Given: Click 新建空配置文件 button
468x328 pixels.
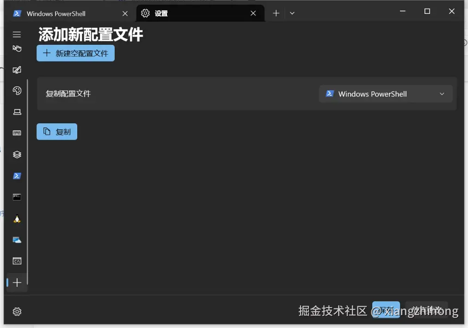Looking at the screenshot, I should click(x=75, y=53).
